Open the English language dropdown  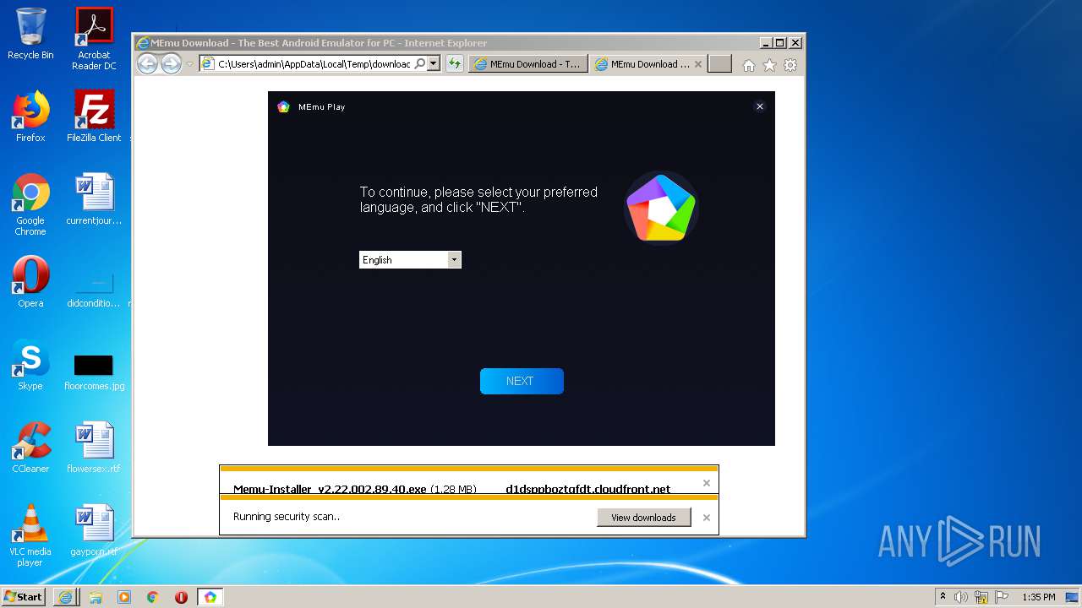410,260
